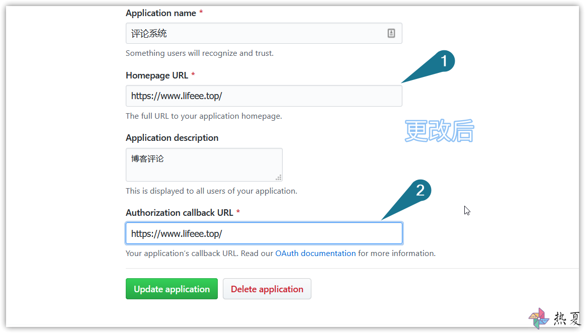The image size is (585, 333).
Task: Click the textarea resize grip in description box
Action: (279, 178)
